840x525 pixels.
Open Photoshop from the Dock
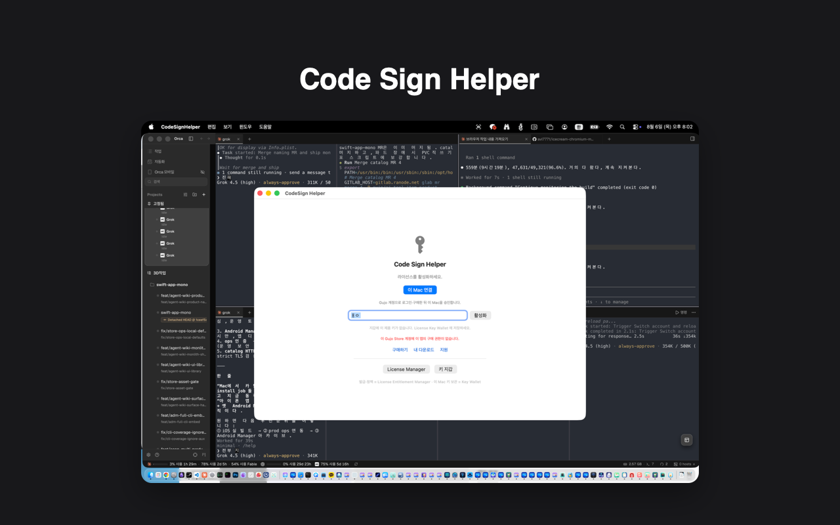click(x=236, y=475)
